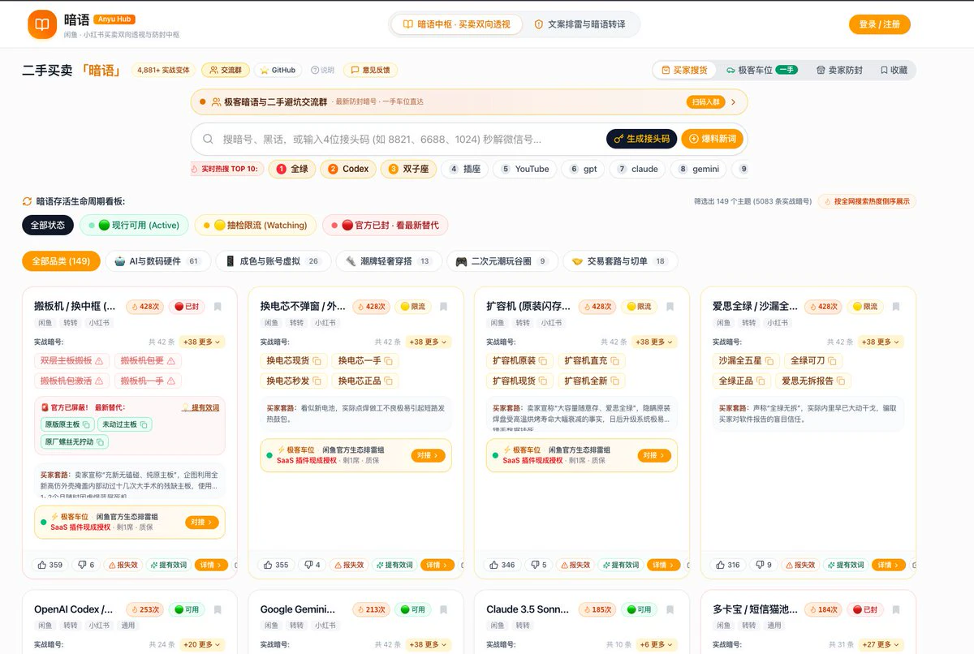Expand +38 更多 on 搬板机 card
Screen dimensions: 974x654
(202, 342)
